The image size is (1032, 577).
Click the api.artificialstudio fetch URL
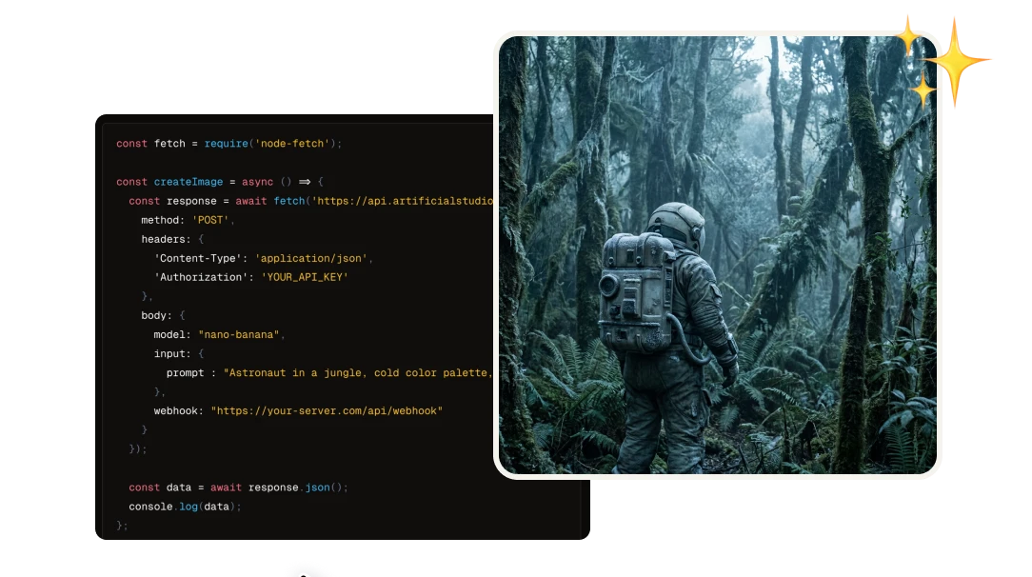tap(403, 201)
